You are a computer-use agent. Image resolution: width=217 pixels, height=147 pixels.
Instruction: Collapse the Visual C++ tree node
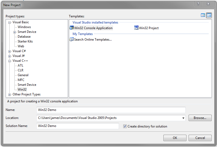coord(10,61)
